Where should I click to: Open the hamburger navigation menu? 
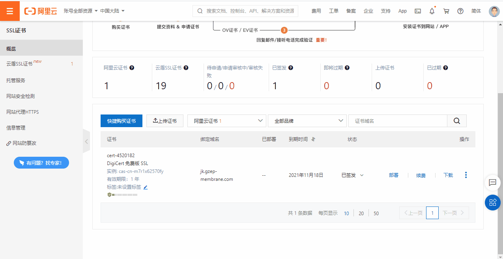[10, 11]
